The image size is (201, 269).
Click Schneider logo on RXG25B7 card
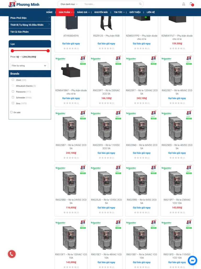coord(60,113)
